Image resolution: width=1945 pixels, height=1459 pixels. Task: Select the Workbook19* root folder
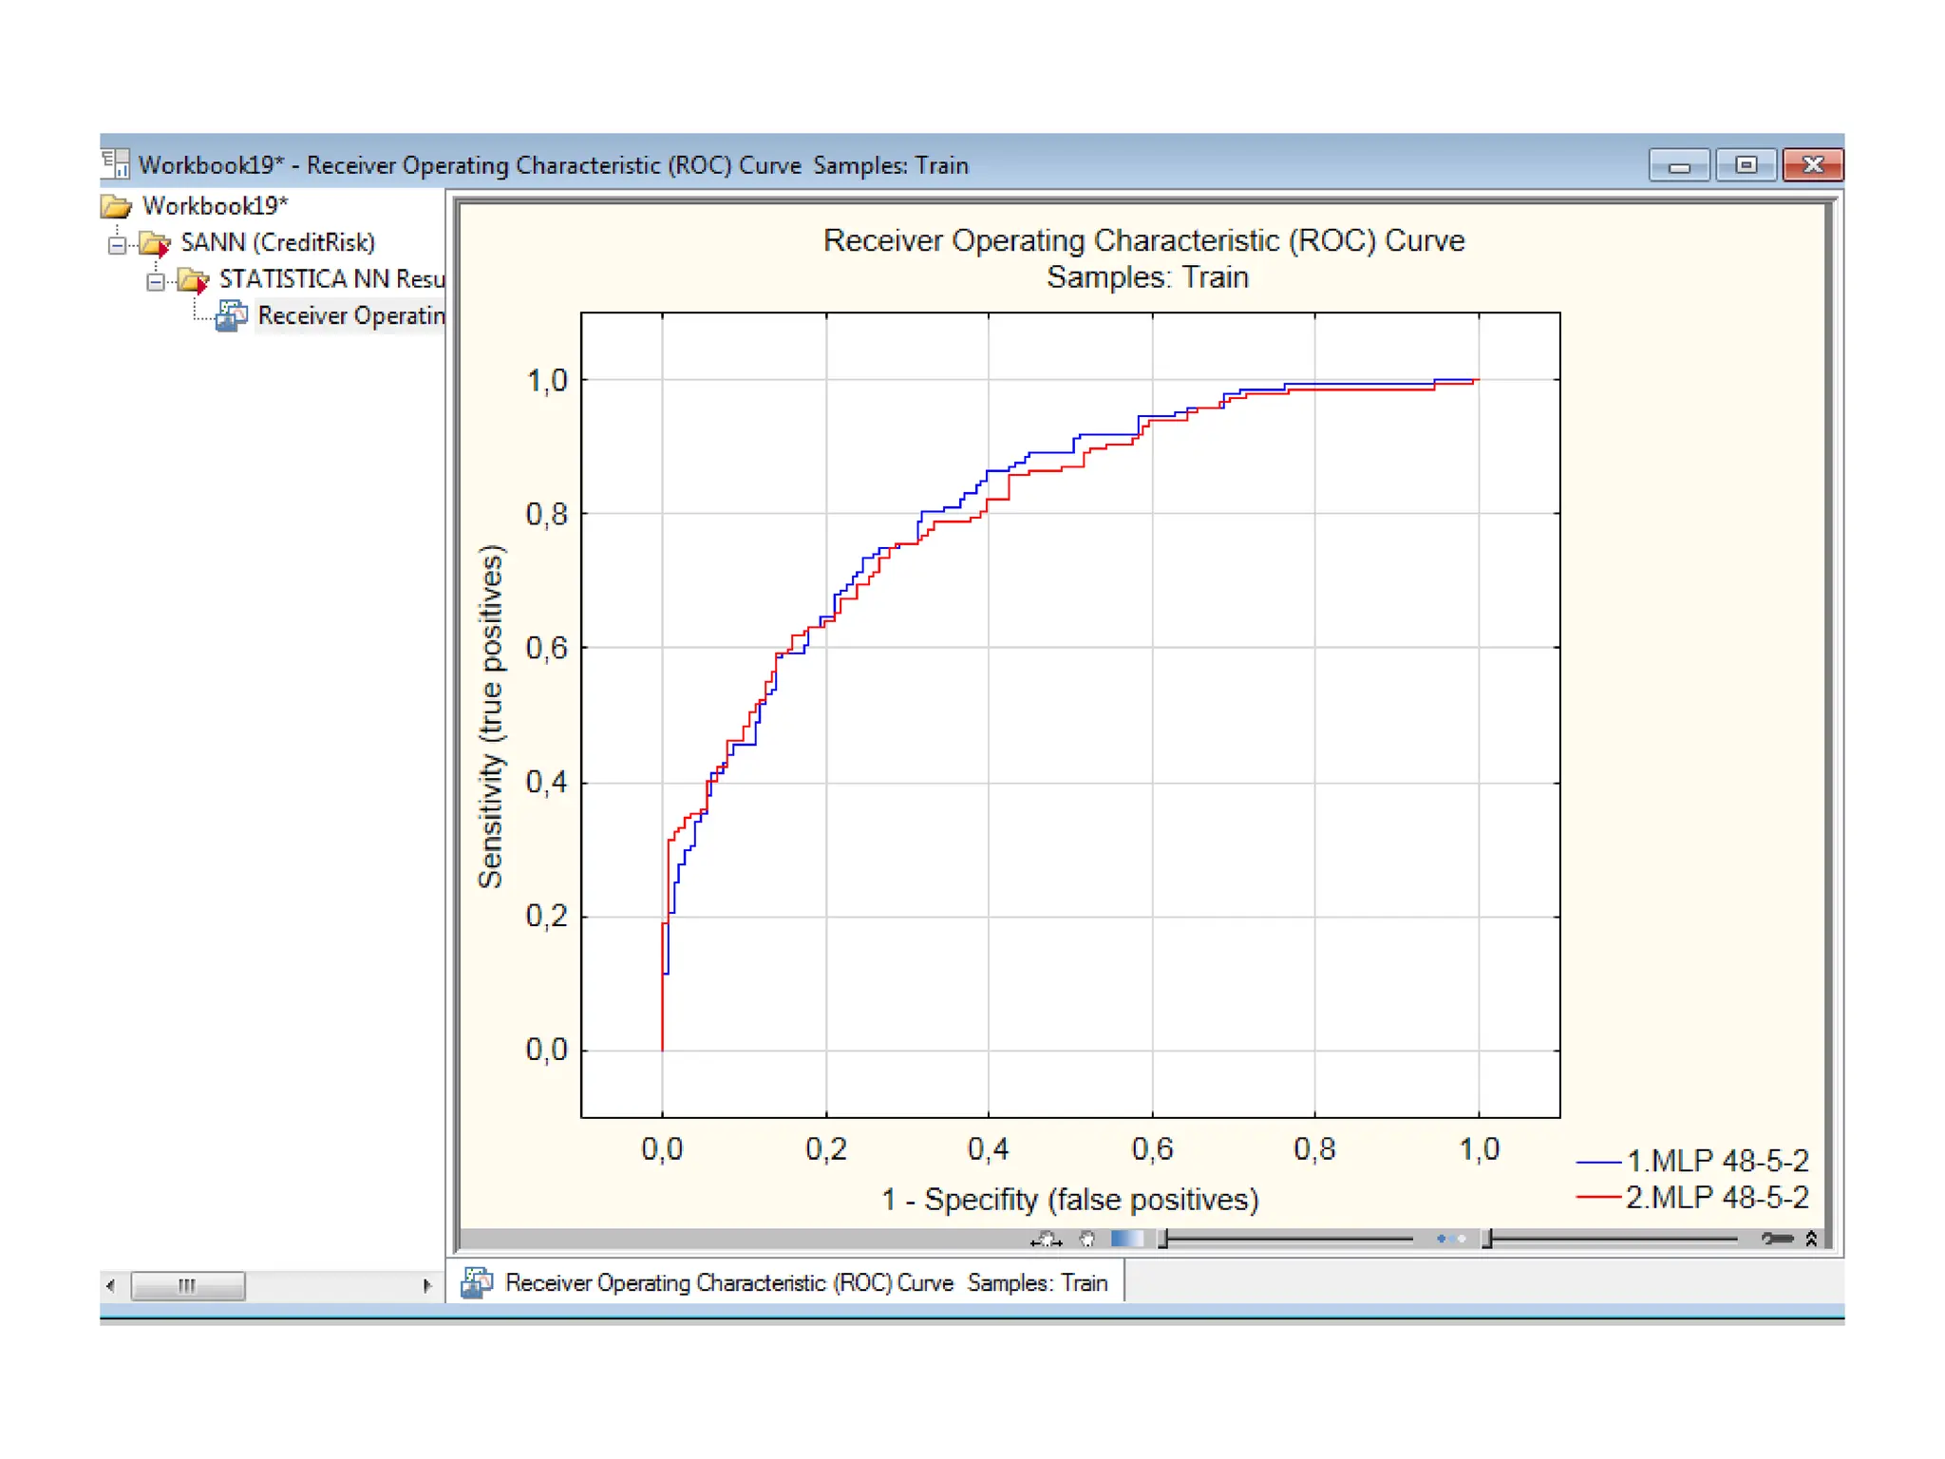214,206
